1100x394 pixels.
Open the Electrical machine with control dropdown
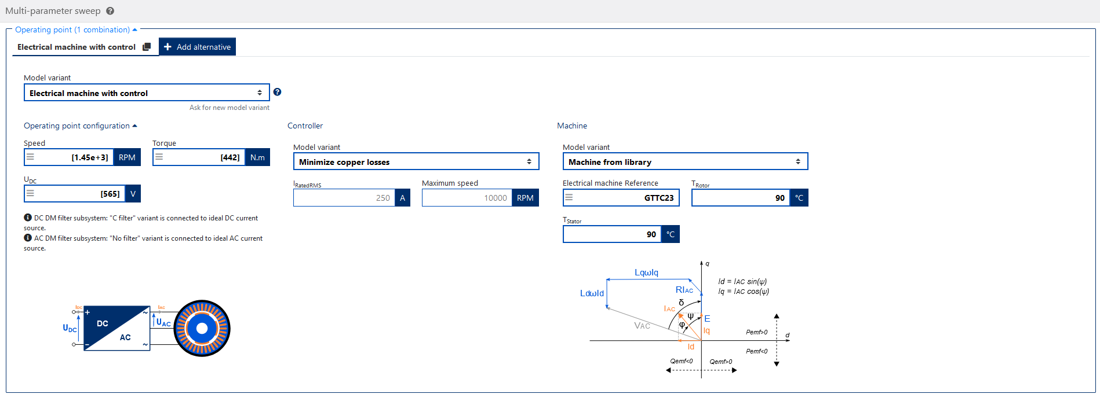(x=146, y=93)
